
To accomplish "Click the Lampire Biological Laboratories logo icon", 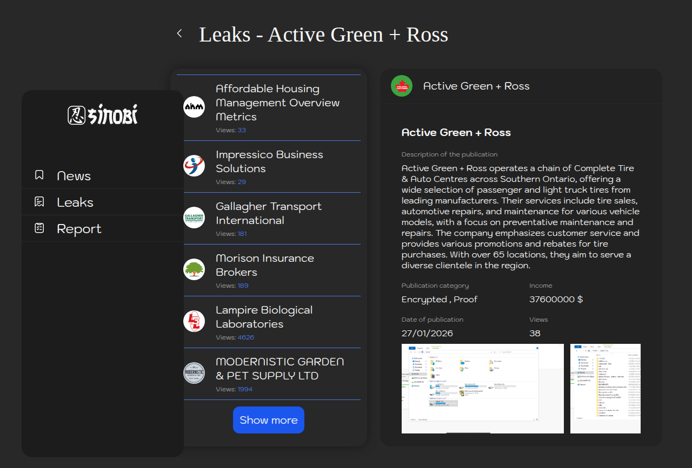I will tap(194, 321).
